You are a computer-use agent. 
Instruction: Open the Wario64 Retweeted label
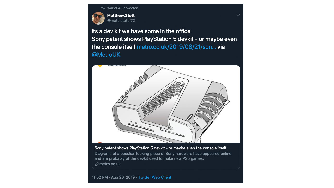coord(122,8)
